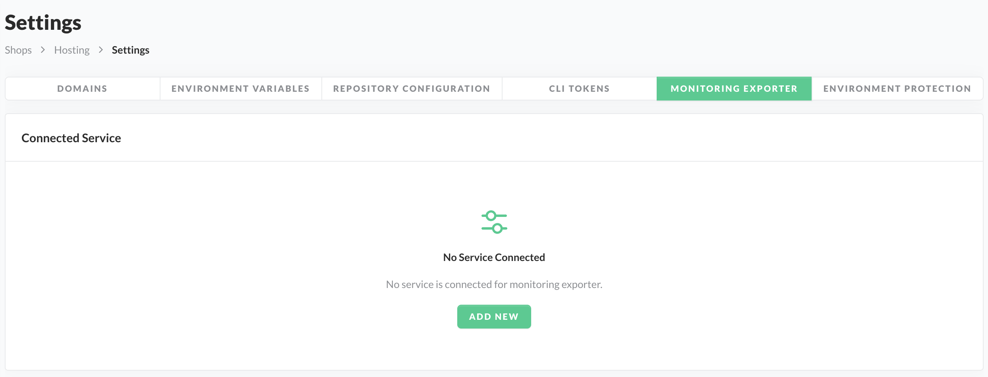Click the lower knob of the sliders icon

[x=497, y=228]
